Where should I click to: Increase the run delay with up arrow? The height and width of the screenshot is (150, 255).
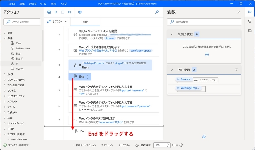(168, 144)
